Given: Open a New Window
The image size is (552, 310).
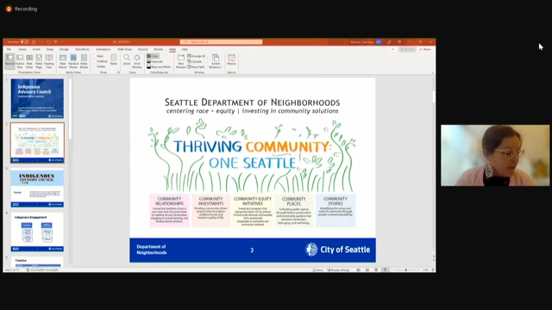Looking at the screenshot, I should pyautogui.click(x=181, y=61).
